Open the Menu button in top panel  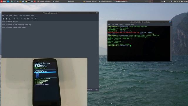point(3,1)
